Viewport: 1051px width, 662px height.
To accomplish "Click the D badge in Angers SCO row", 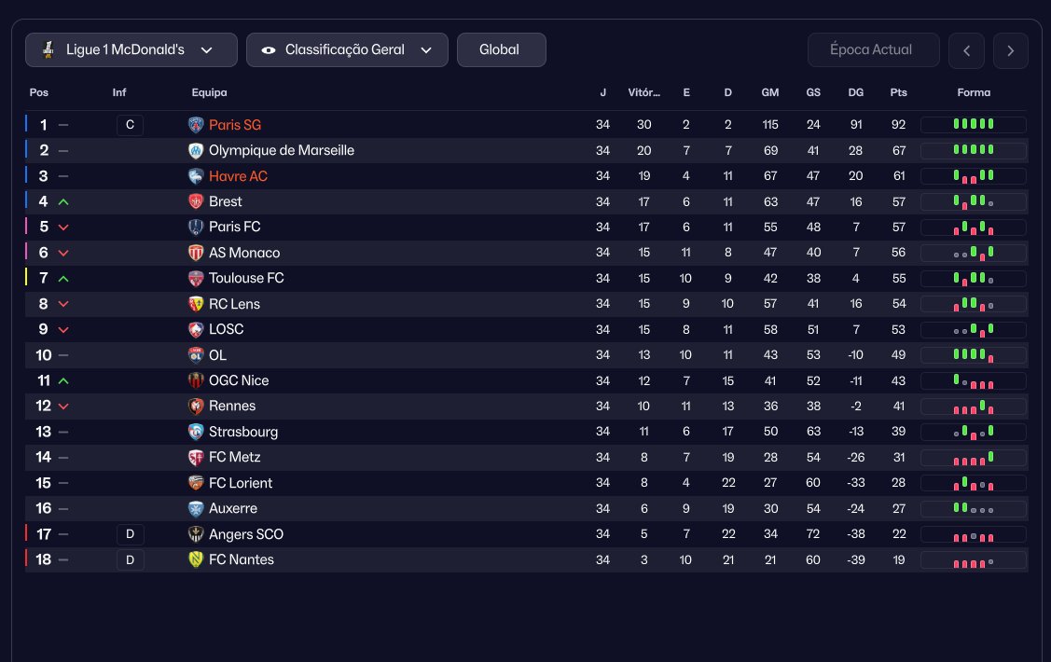I will (130, 534).
